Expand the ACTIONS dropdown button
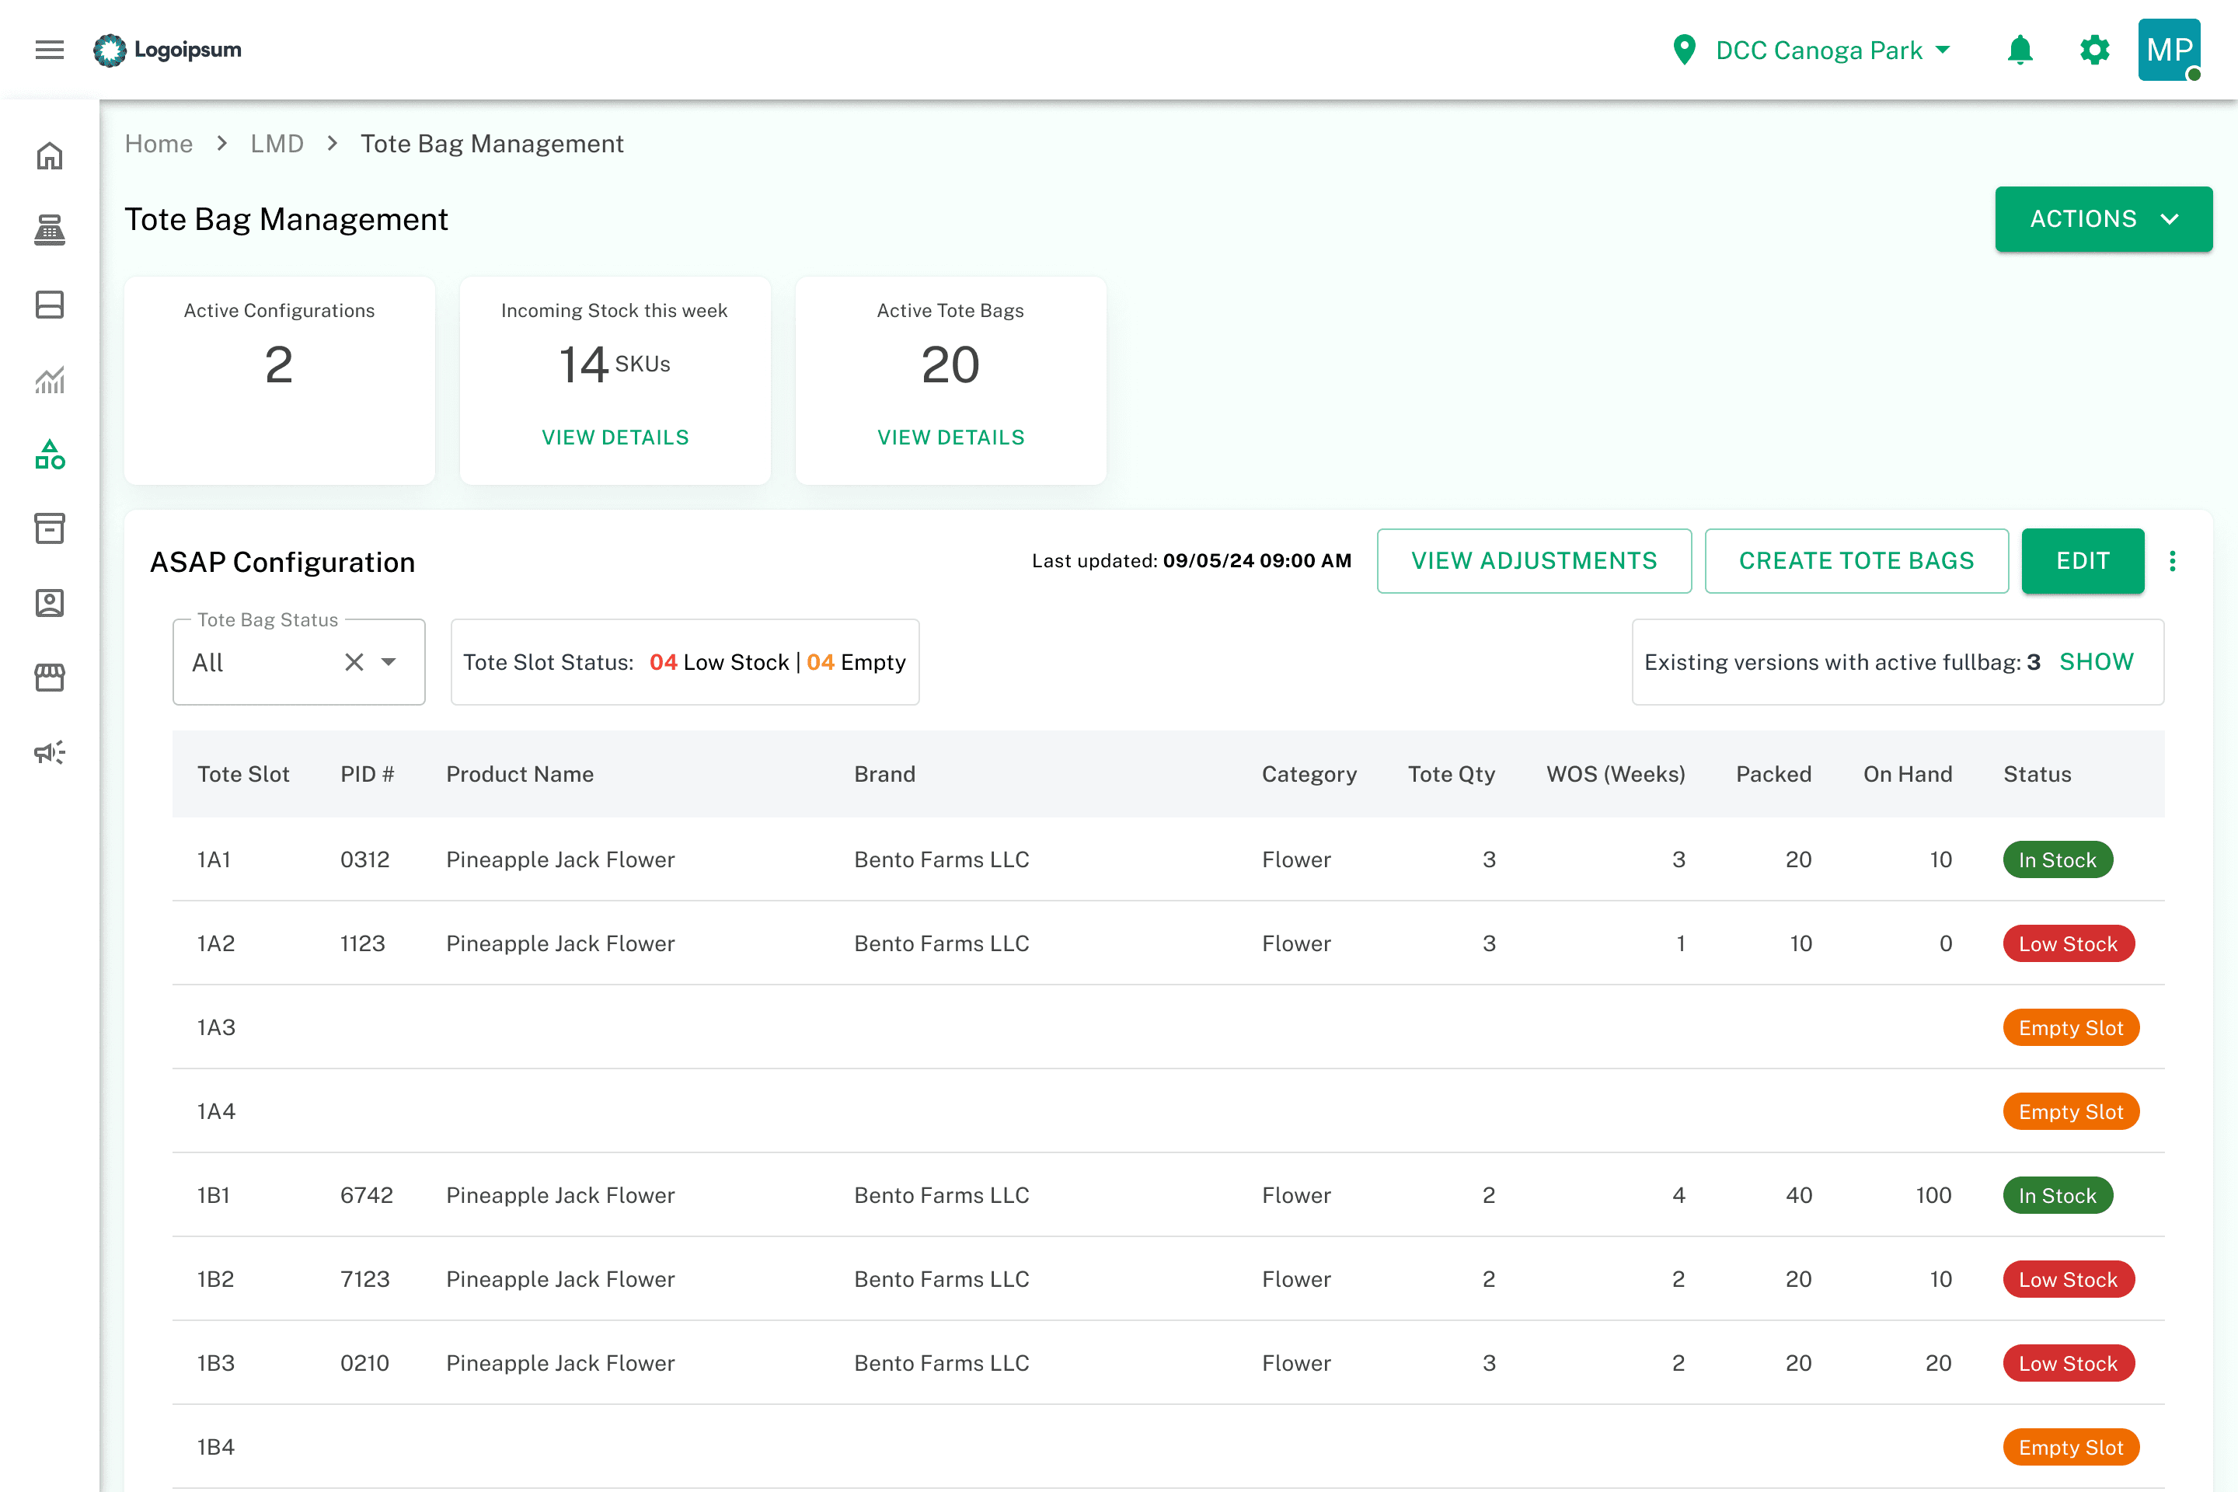The height and width of the screenshot is (1492, 2238). 2103,219
